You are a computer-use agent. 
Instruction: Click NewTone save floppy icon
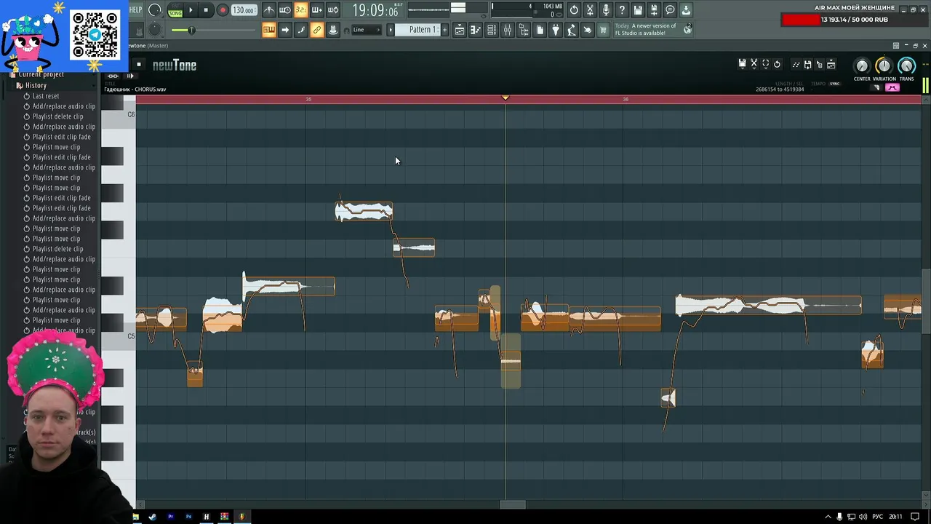(742, 64)
